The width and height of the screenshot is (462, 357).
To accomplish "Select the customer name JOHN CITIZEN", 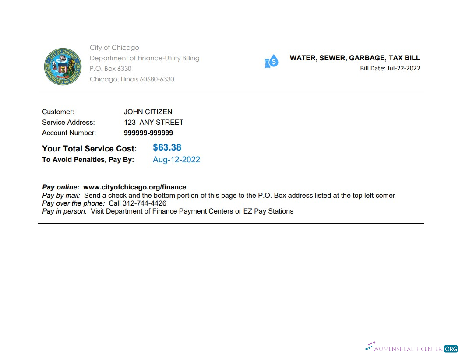I will coord(148,112).
